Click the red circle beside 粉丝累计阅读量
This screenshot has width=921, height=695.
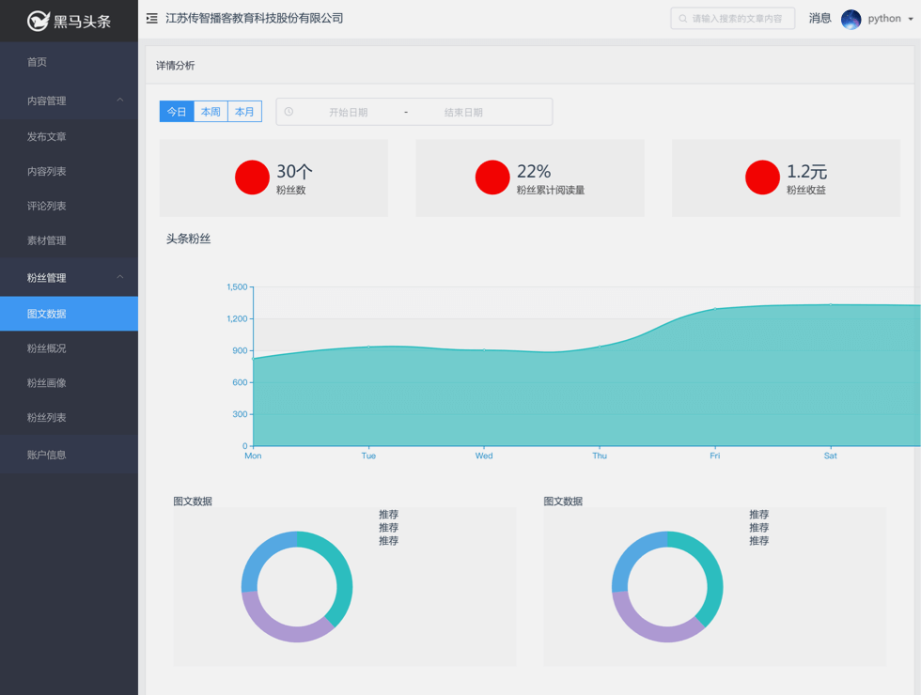[492, 178]
